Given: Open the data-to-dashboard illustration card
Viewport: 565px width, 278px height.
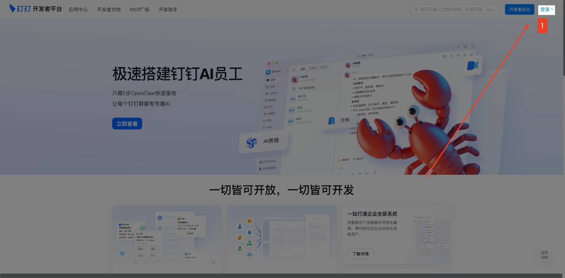Looking at the screenshot, I should pyautogui.click(x=282, y=239).
